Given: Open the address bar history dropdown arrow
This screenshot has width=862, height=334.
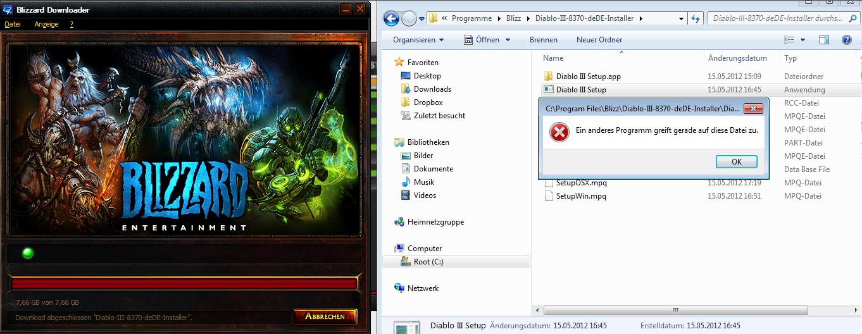Looking at the screenshot, I should (x=681, y=18).
